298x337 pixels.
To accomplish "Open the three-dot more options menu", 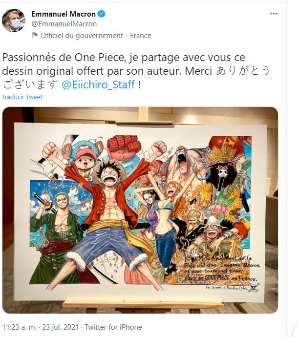I will point(274,14).
